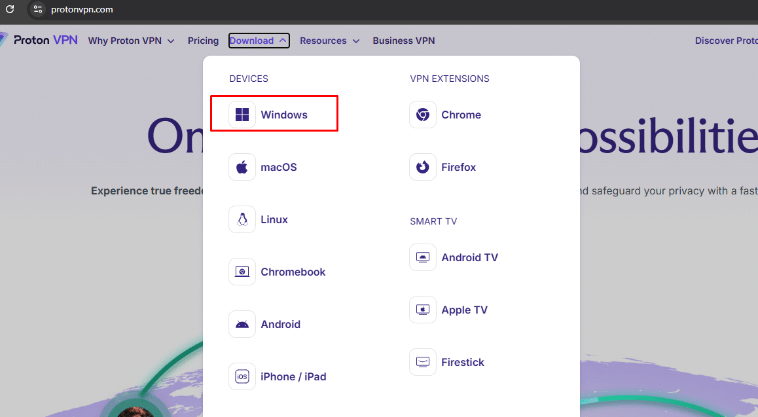Click the Proton VPN logo
Viewport: 758px width, 417px height.
pyautogui.click(x=40, y=40)
